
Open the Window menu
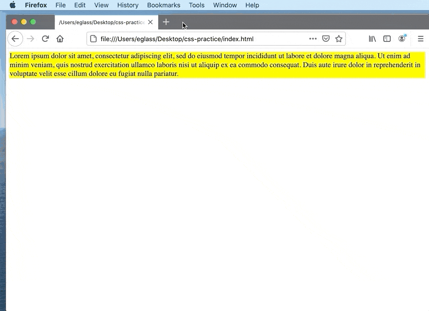tap(225, 5)
